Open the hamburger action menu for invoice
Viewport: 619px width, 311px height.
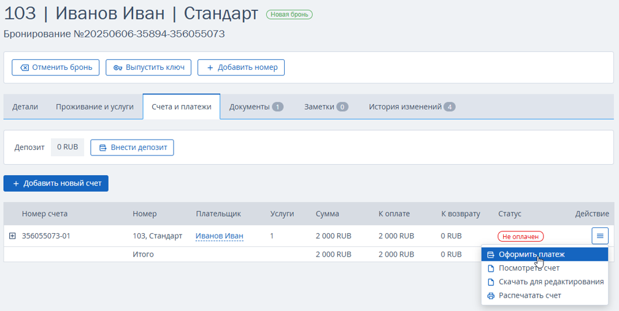[599, 236]
